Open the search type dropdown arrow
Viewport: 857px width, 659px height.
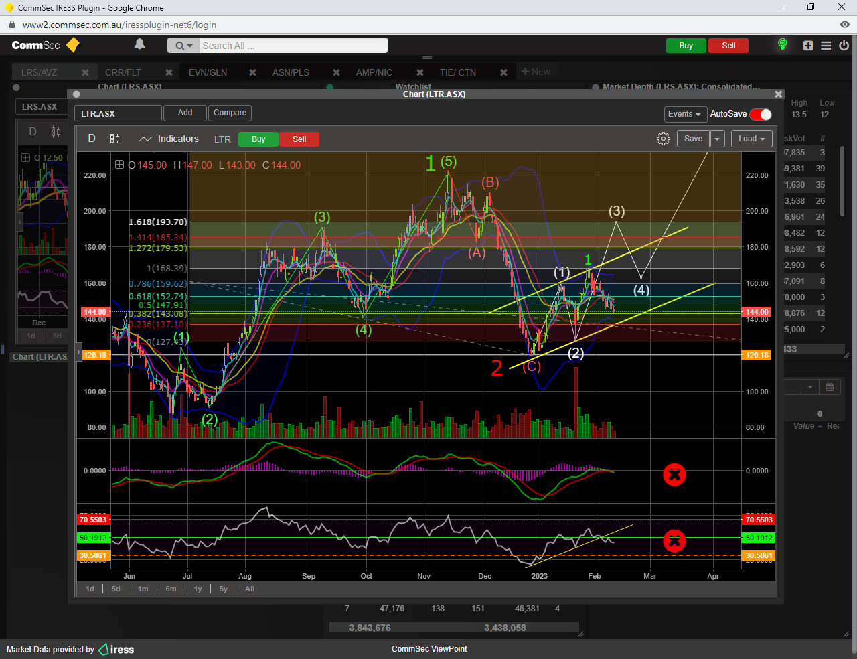click(x=190, y=46)
